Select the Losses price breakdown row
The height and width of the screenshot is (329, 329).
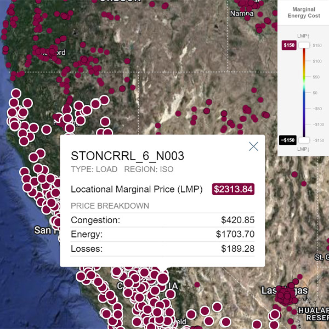point(162,248)
